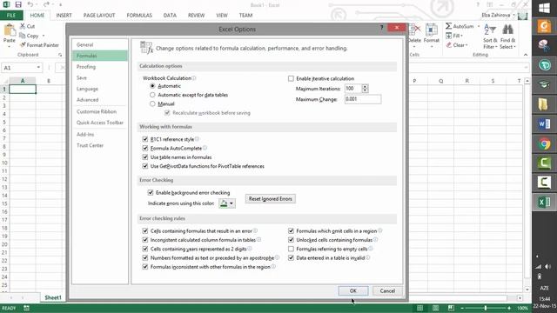Toggle Use GetPivotData functions checkbox
The height and width of the screenshot is (313, 557).
pyautogui.click(x=145, y=166)
